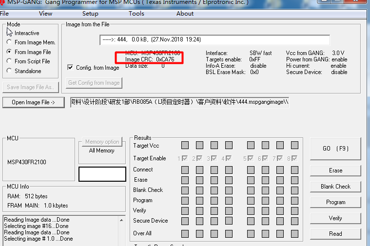The width and height of the screenshot is (370, 246).
Task: Select Interactive mode radio button
Action: [9, 33]
